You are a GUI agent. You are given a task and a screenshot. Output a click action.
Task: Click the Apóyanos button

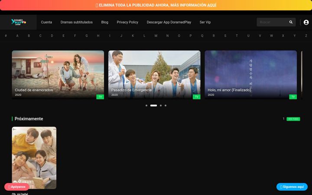coord(17,187)
